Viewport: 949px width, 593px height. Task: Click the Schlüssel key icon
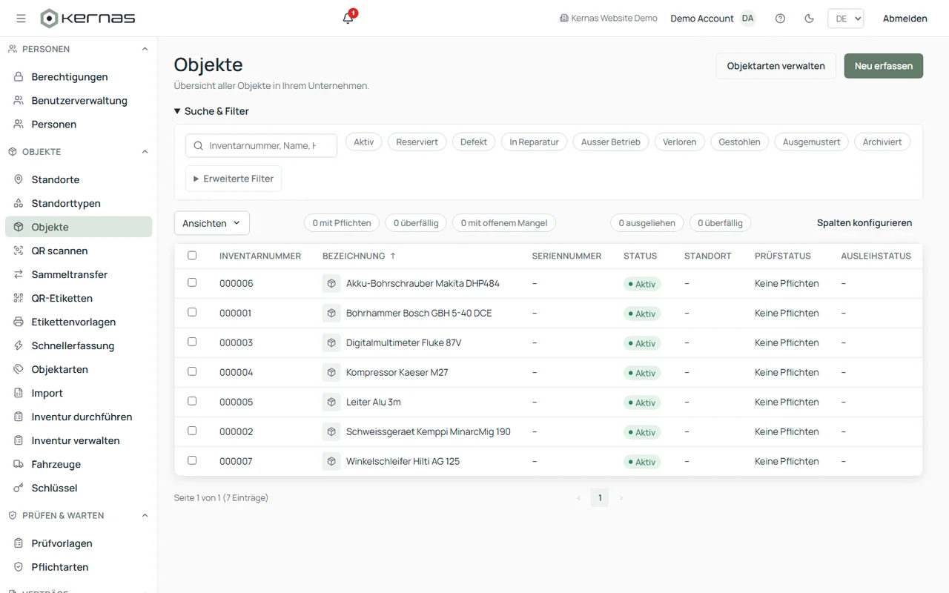pyautogui.click(x=19, y=488)
